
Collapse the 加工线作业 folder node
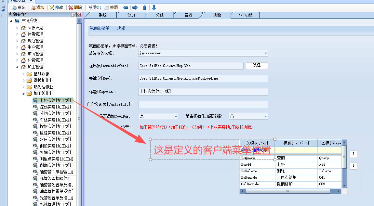coord(24,94)
